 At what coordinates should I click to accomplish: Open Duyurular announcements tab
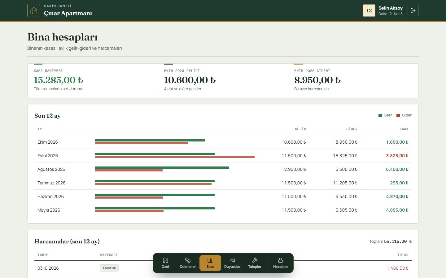pos(232,263)
